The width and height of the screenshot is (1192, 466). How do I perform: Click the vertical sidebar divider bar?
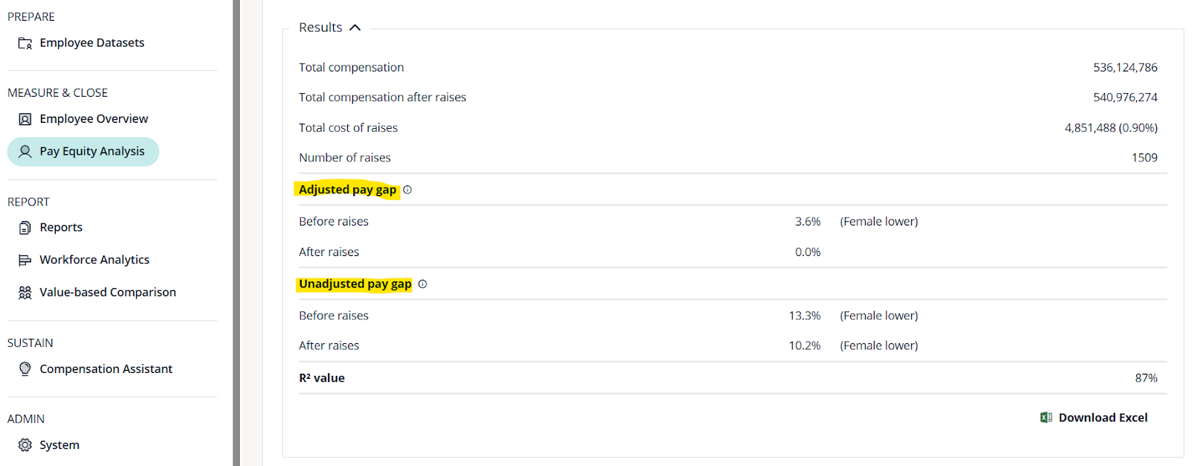pyautogui.click(x=236, y=233)
